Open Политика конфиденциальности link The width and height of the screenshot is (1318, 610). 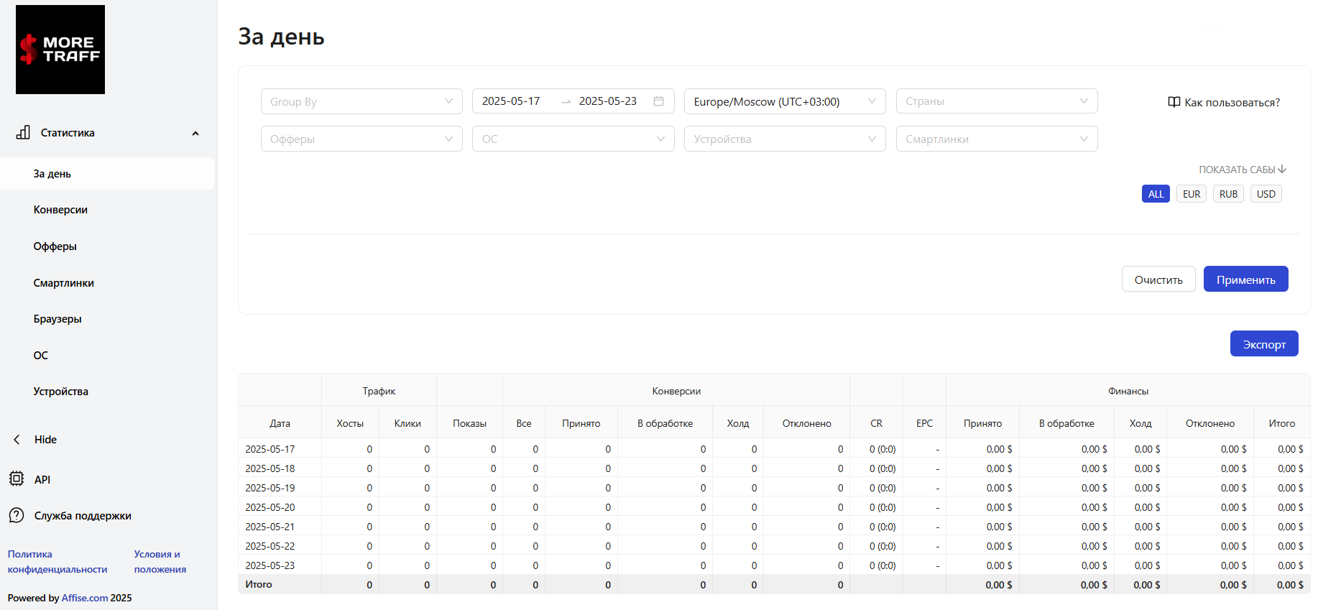pyautogui.click(x=57, y=562)
